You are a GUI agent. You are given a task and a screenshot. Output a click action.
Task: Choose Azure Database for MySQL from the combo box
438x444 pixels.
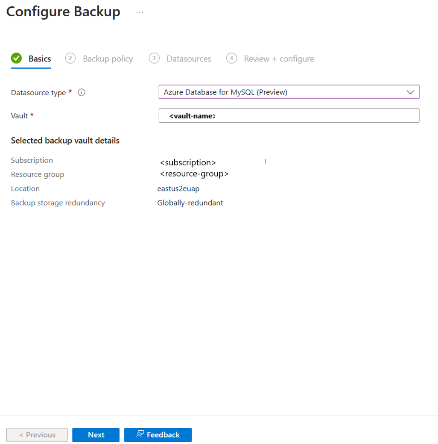coord(289,92)
